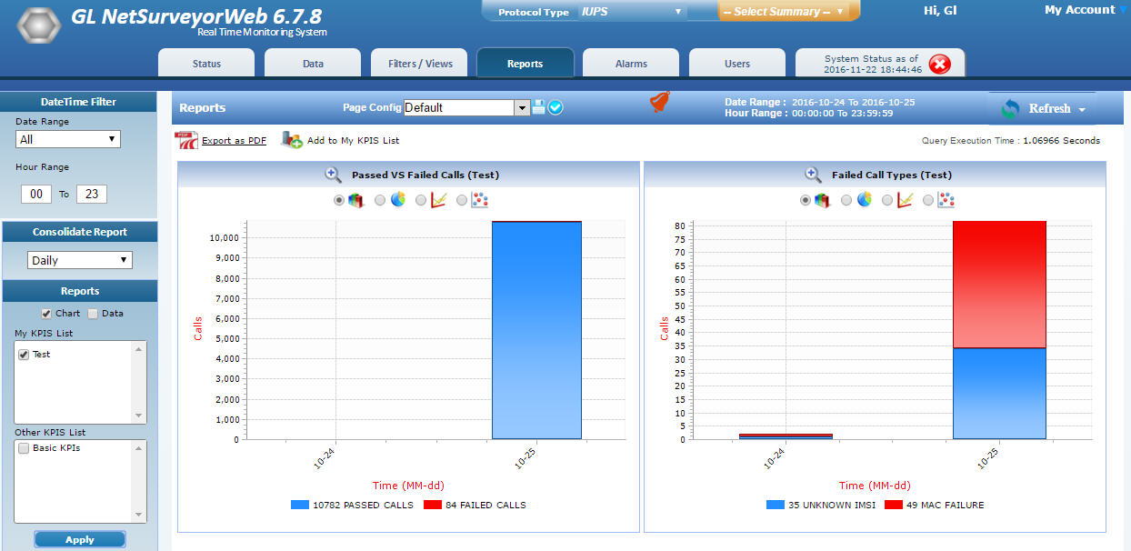Click the PDF export icon

[185, 140]
